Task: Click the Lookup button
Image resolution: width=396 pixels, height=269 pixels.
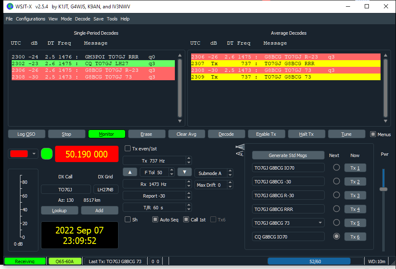Action: tap(59, 211)
